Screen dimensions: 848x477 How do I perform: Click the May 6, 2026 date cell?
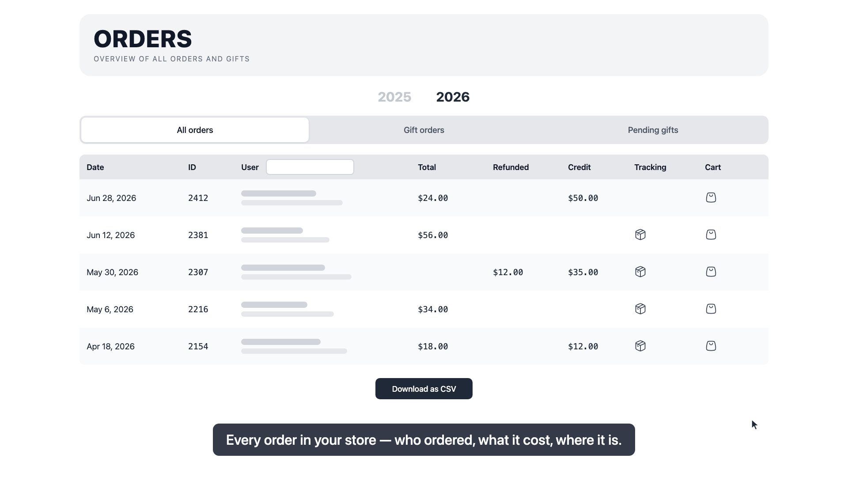coord(110,309)
